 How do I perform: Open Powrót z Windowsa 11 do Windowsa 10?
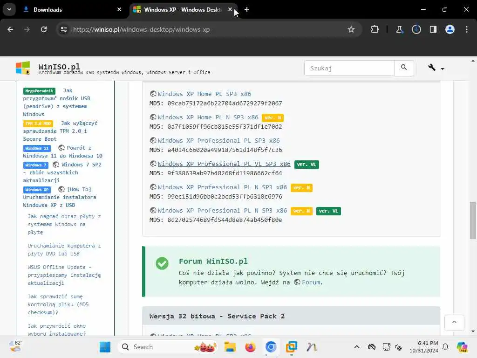click(x=63, y=151)
